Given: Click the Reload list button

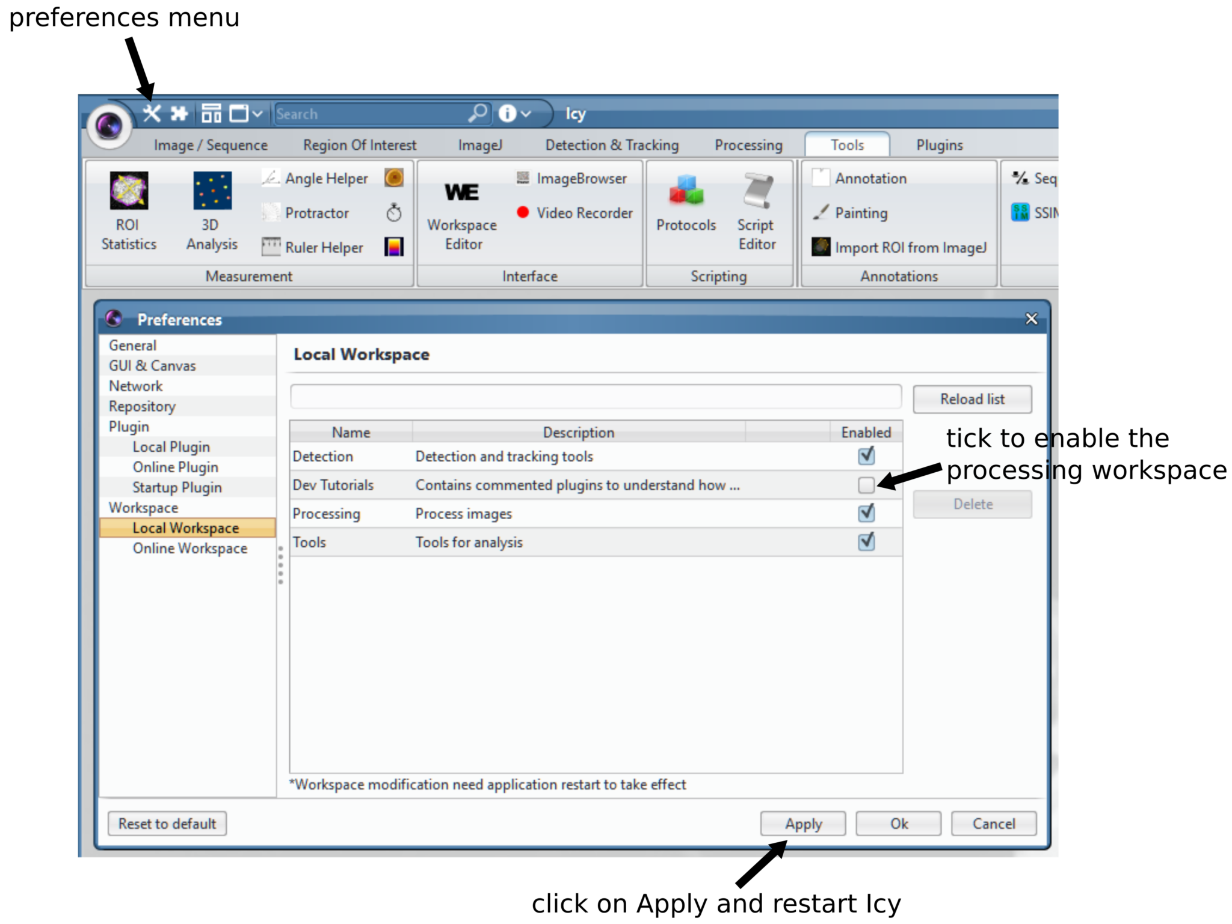Looking at the screenshot, I should pos(972,399).
